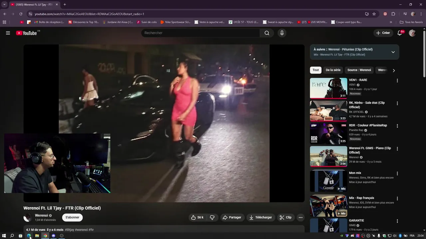Click the Clip scissors button
Screen dimensions: 426x239
[x=286, y=217]
